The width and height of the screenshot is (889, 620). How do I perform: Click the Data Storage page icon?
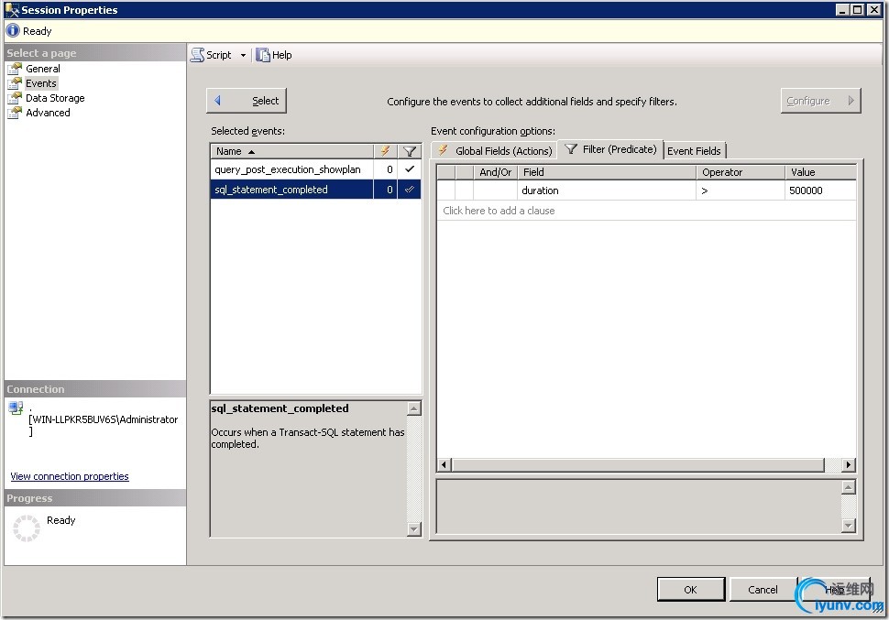(15, 98)
